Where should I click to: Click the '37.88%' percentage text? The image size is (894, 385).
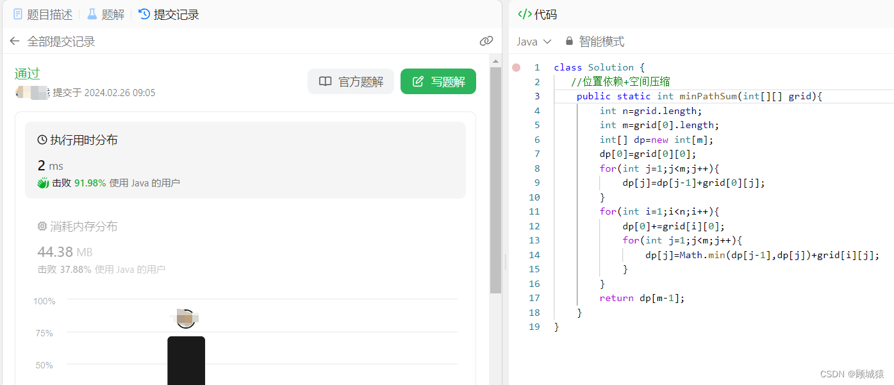76,270
